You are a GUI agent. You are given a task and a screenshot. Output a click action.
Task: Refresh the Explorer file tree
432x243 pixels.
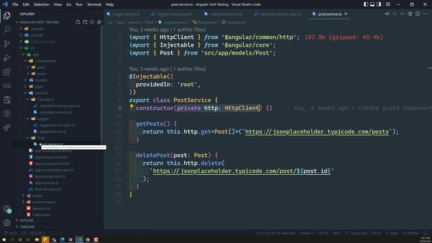(x=92, y=22)
